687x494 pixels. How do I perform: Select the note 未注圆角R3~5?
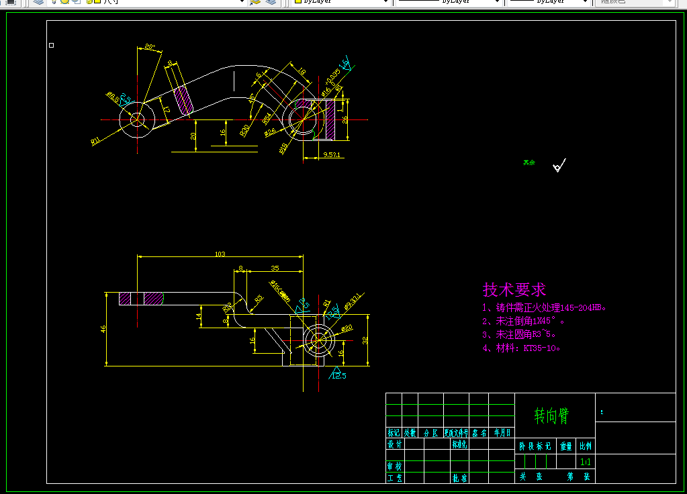(x=519, y=334)
